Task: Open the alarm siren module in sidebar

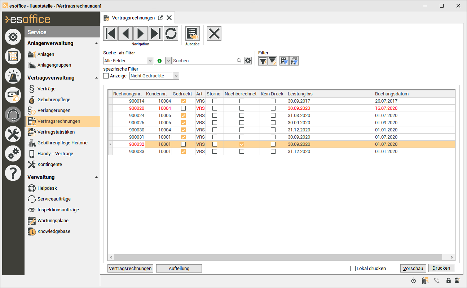Action: pos(13,76)
